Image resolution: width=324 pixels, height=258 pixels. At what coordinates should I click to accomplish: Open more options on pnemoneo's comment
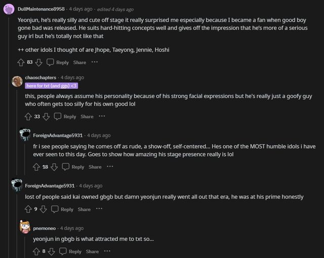pos(107,251)
